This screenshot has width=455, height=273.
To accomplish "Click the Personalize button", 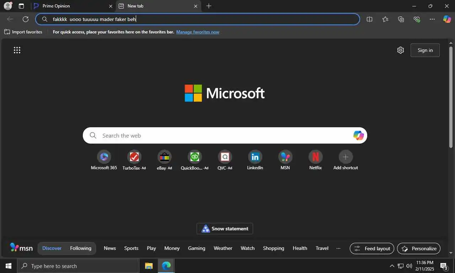I will (x=419, y=248).
